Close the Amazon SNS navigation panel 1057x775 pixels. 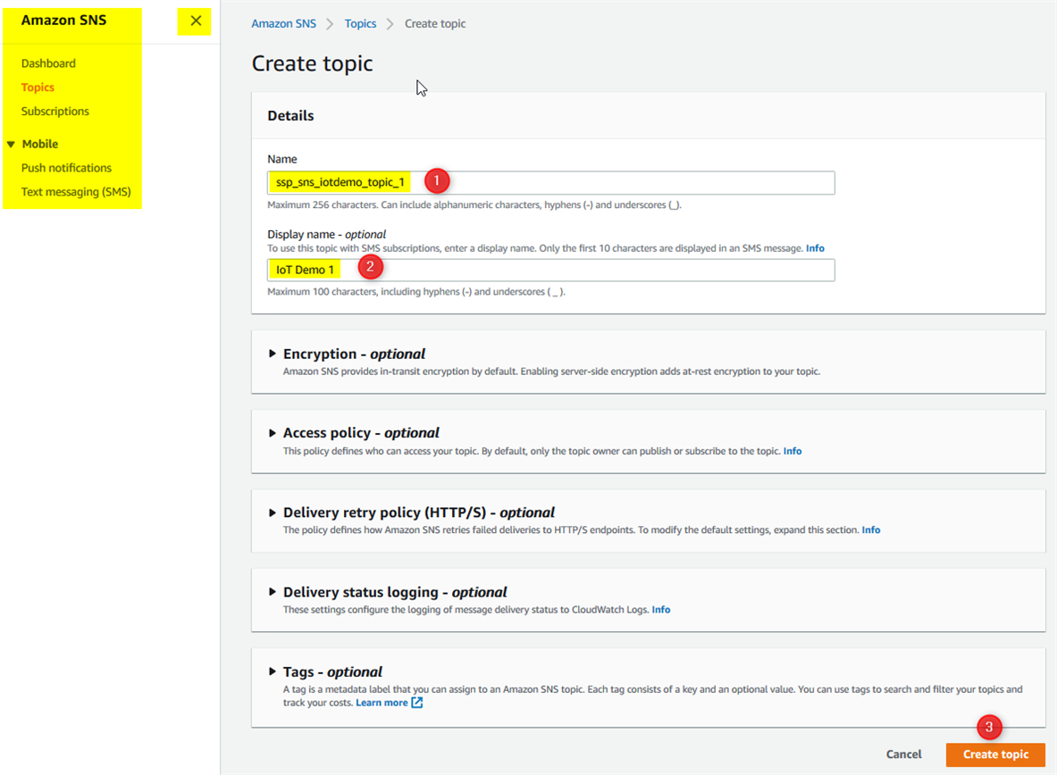(x=196, y=21)
